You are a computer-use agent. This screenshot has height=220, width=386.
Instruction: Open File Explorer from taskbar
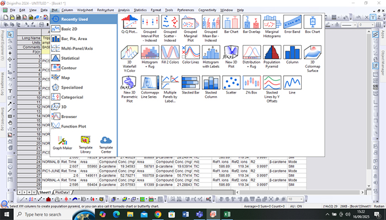[x=130, y=215]
